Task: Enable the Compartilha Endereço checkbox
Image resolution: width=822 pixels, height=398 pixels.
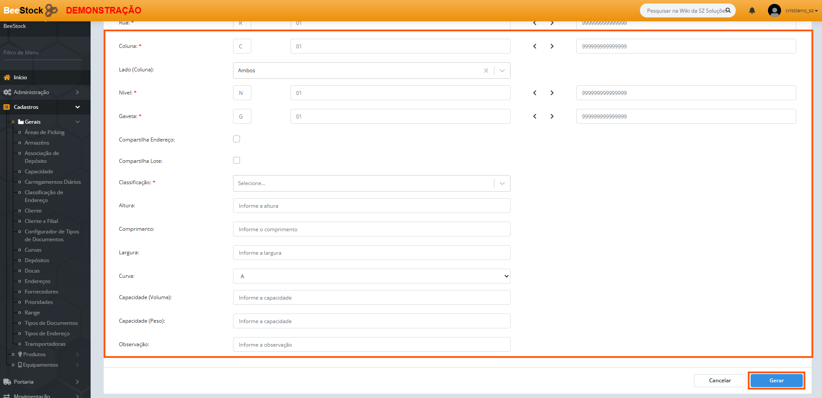Action: (237, 139)
